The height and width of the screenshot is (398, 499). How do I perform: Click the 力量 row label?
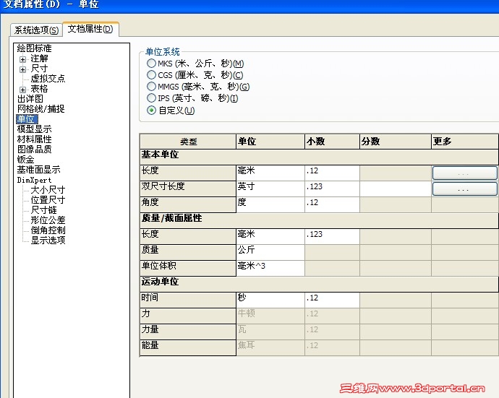coord(188,332)
